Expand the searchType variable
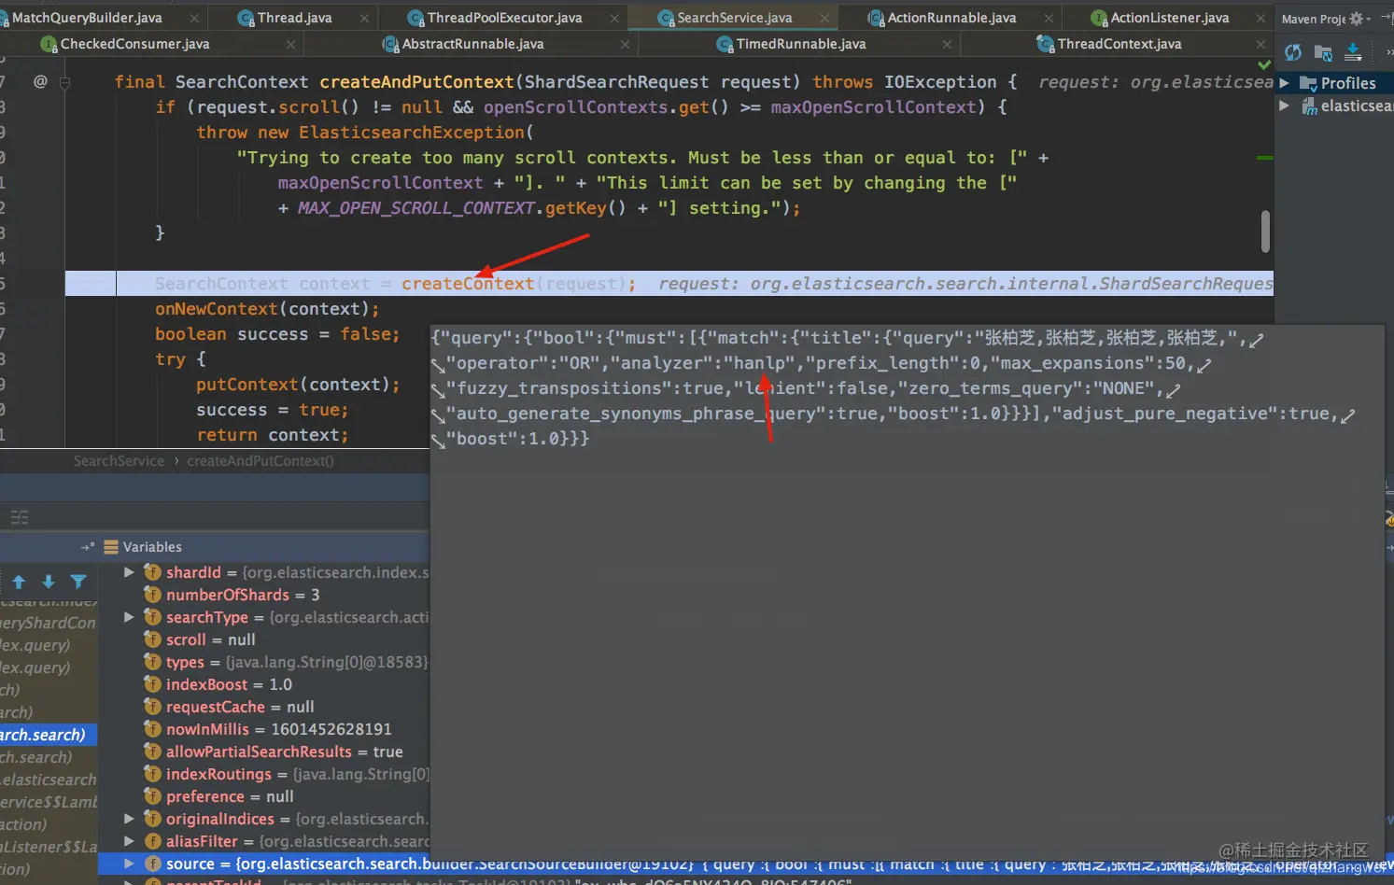Image resolution: width=1394 pixels, height=885 pixels. tap(130, 617)
